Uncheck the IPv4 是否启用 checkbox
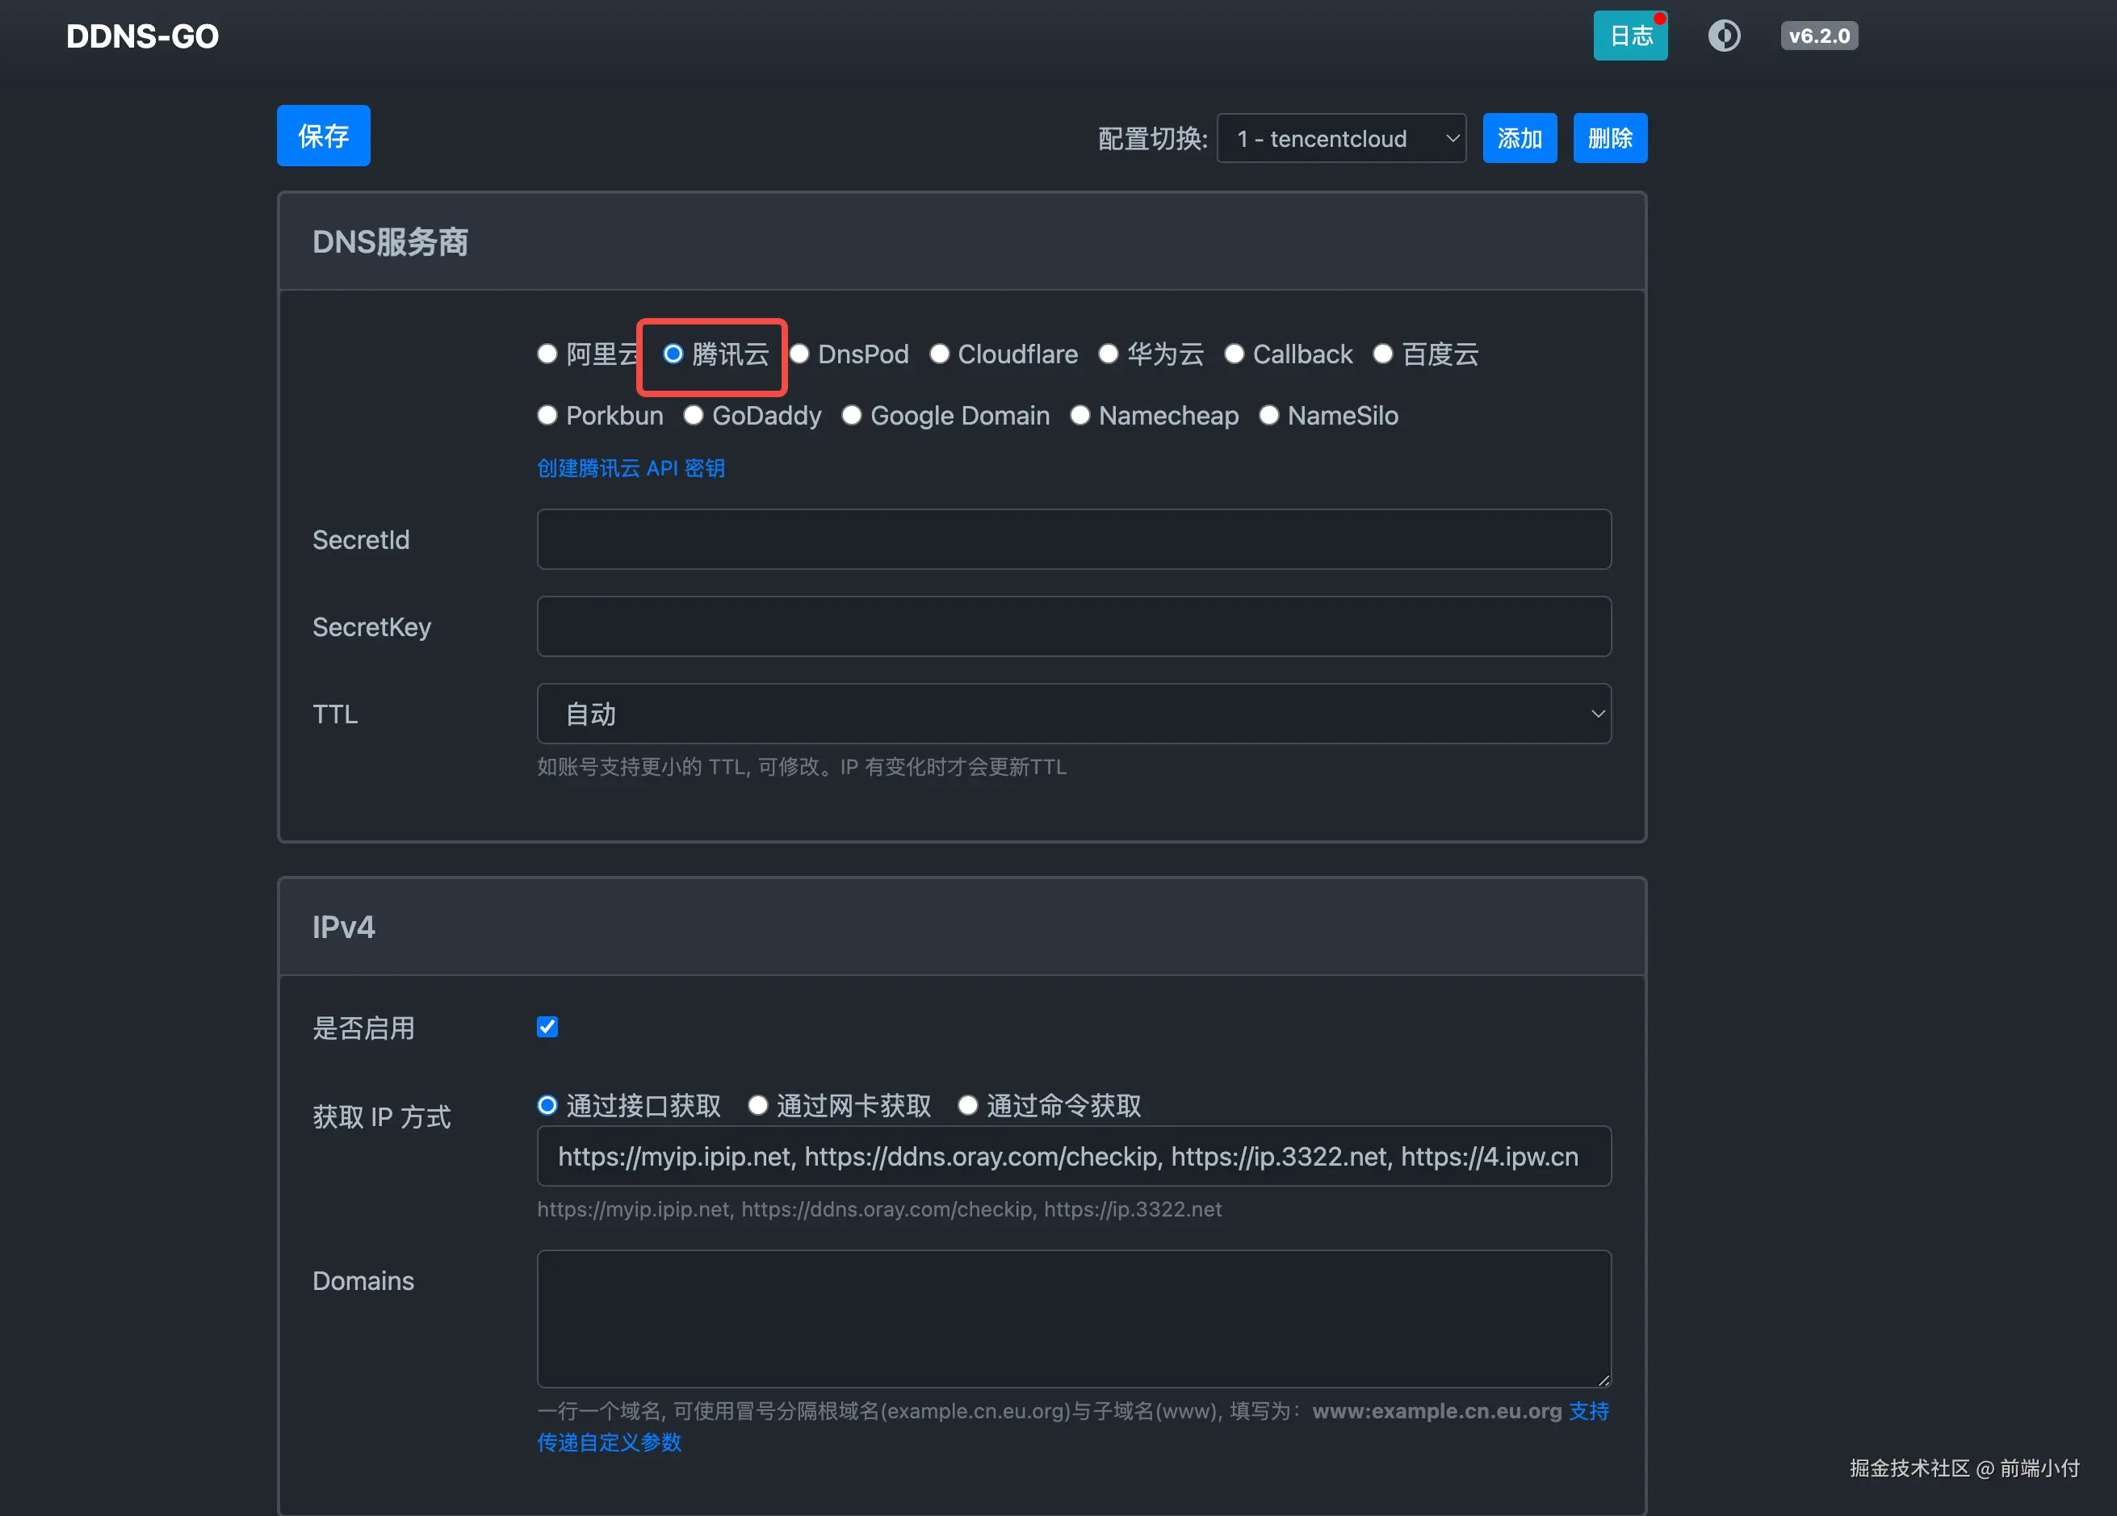The image size is (2117, 1516). pos(548,1027)
